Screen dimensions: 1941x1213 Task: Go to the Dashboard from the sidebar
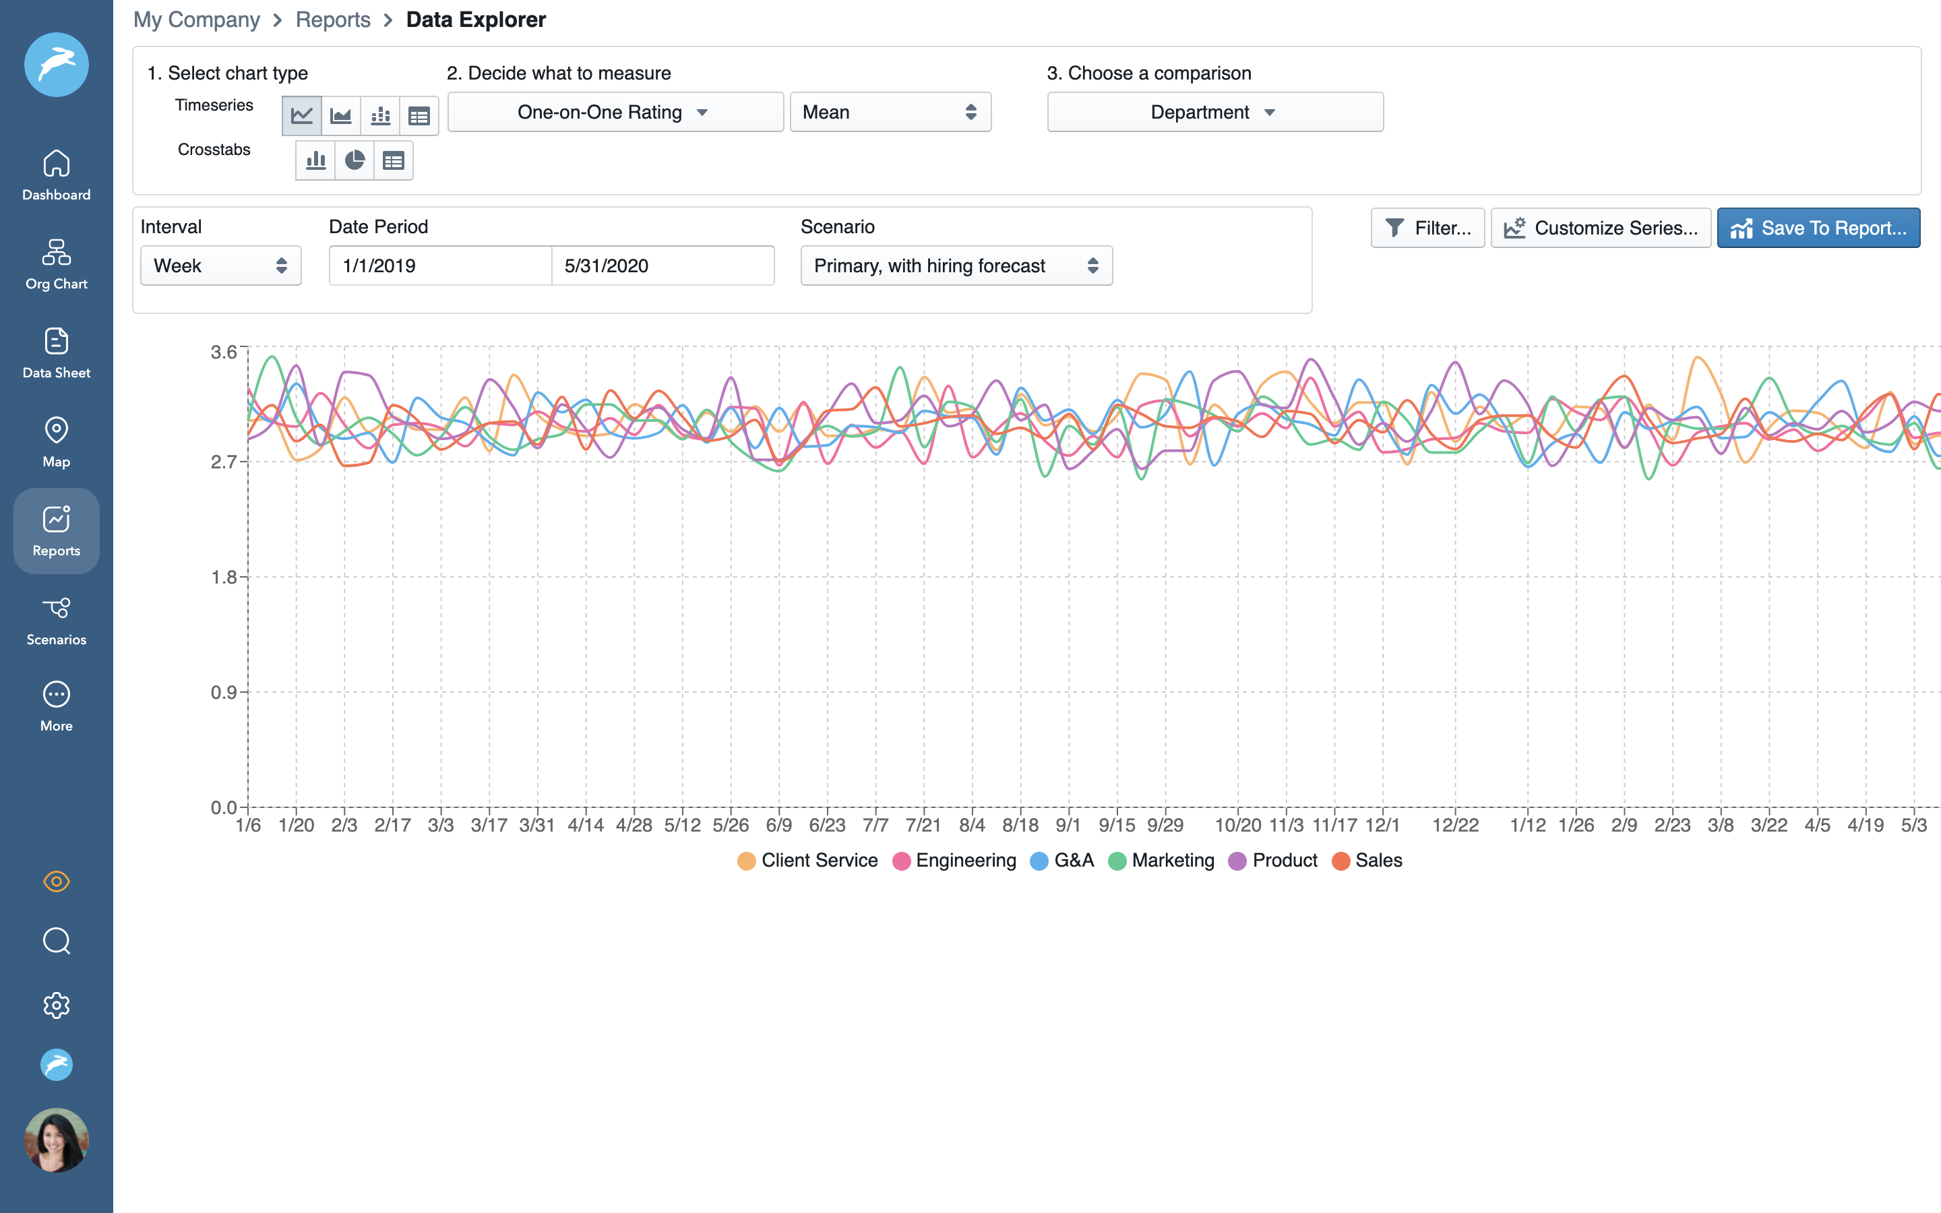point(56,175)
